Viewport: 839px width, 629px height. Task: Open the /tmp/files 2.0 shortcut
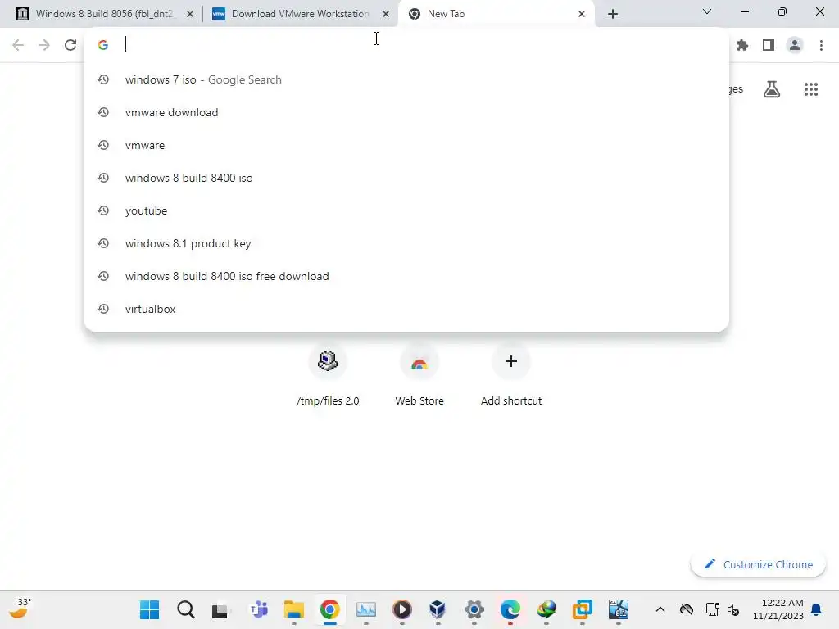(328, 374)
